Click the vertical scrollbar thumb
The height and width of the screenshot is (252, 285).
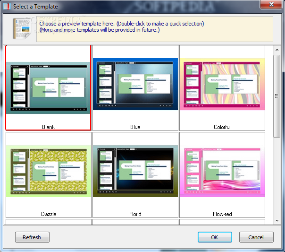click(x=277, y=96)
